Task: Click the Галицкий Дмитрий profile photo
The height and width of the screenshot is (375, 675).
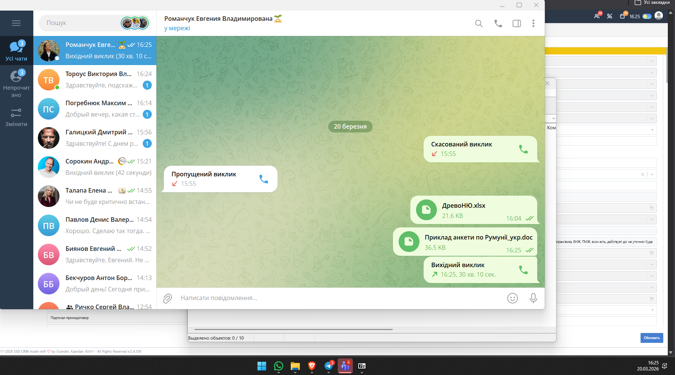Action: (x=48, y=138)
